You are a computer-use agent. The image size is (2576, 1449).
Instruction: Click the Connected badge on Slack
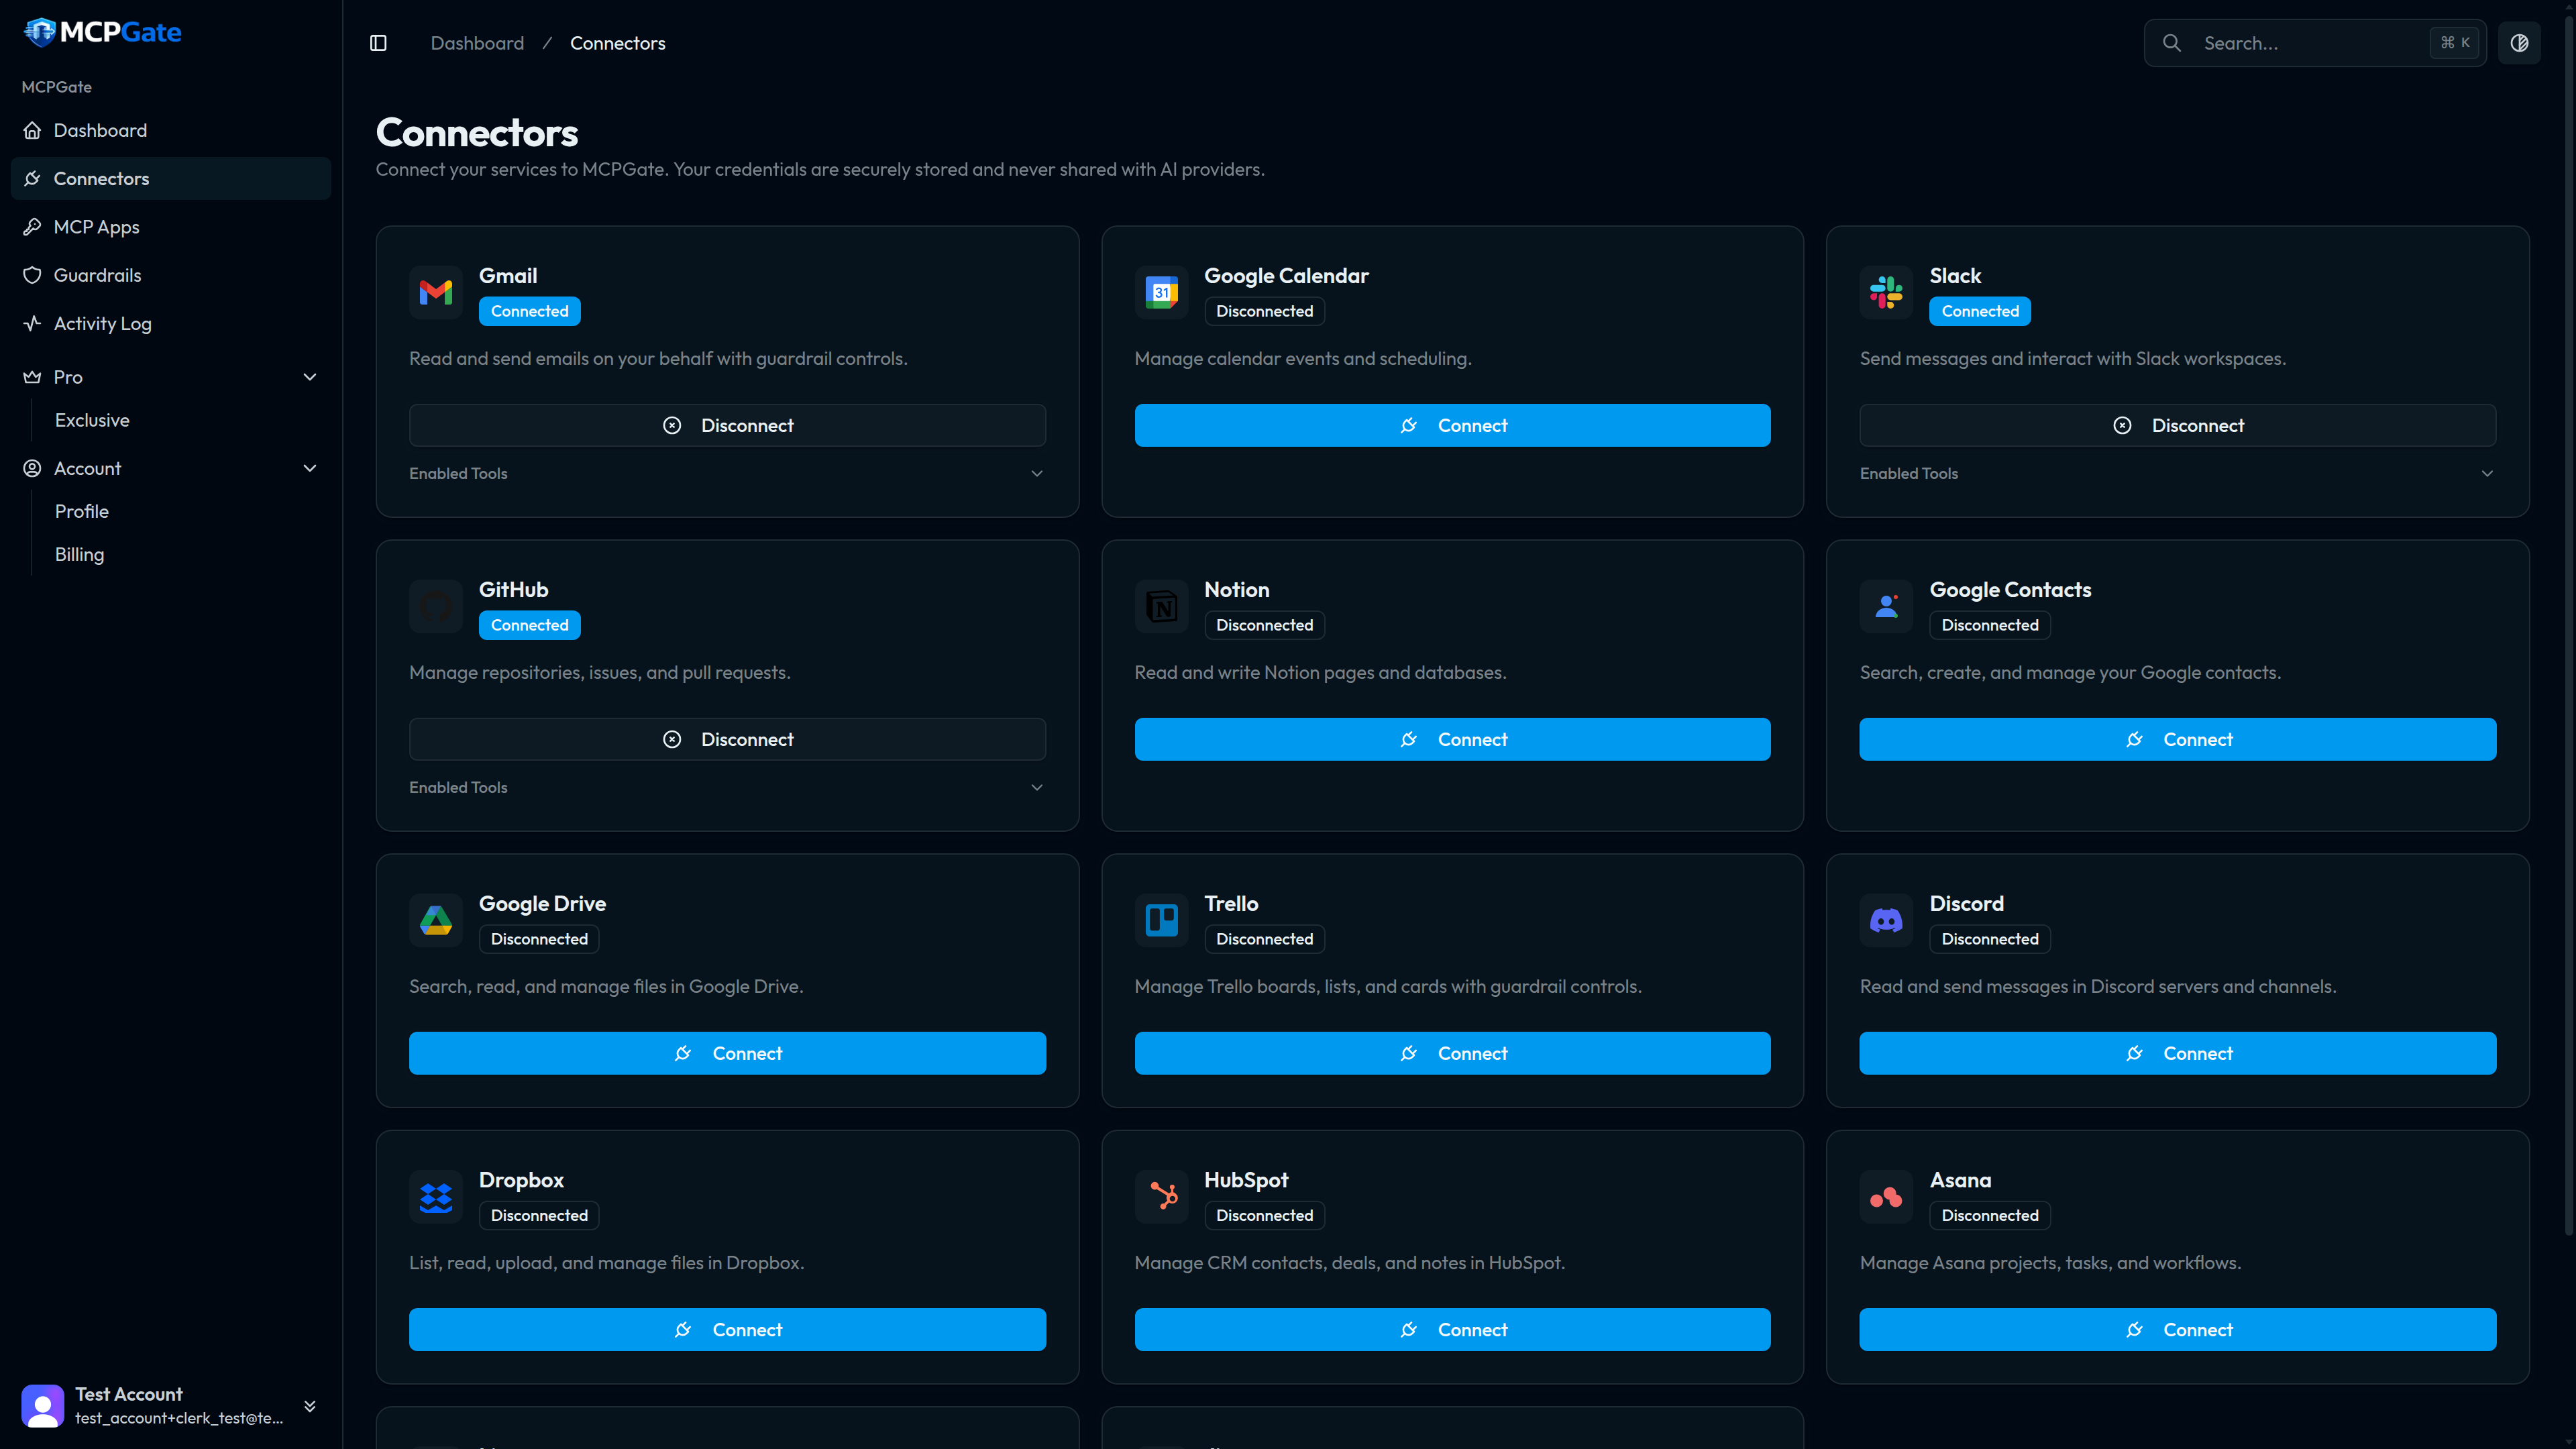point(1980,311)
